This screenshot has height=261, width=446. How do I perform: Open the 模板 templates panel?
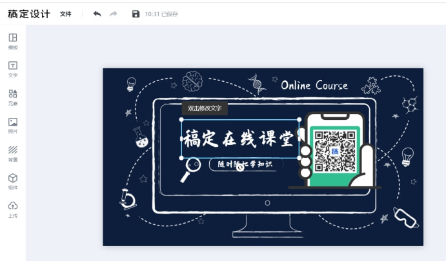pos(13,41)
